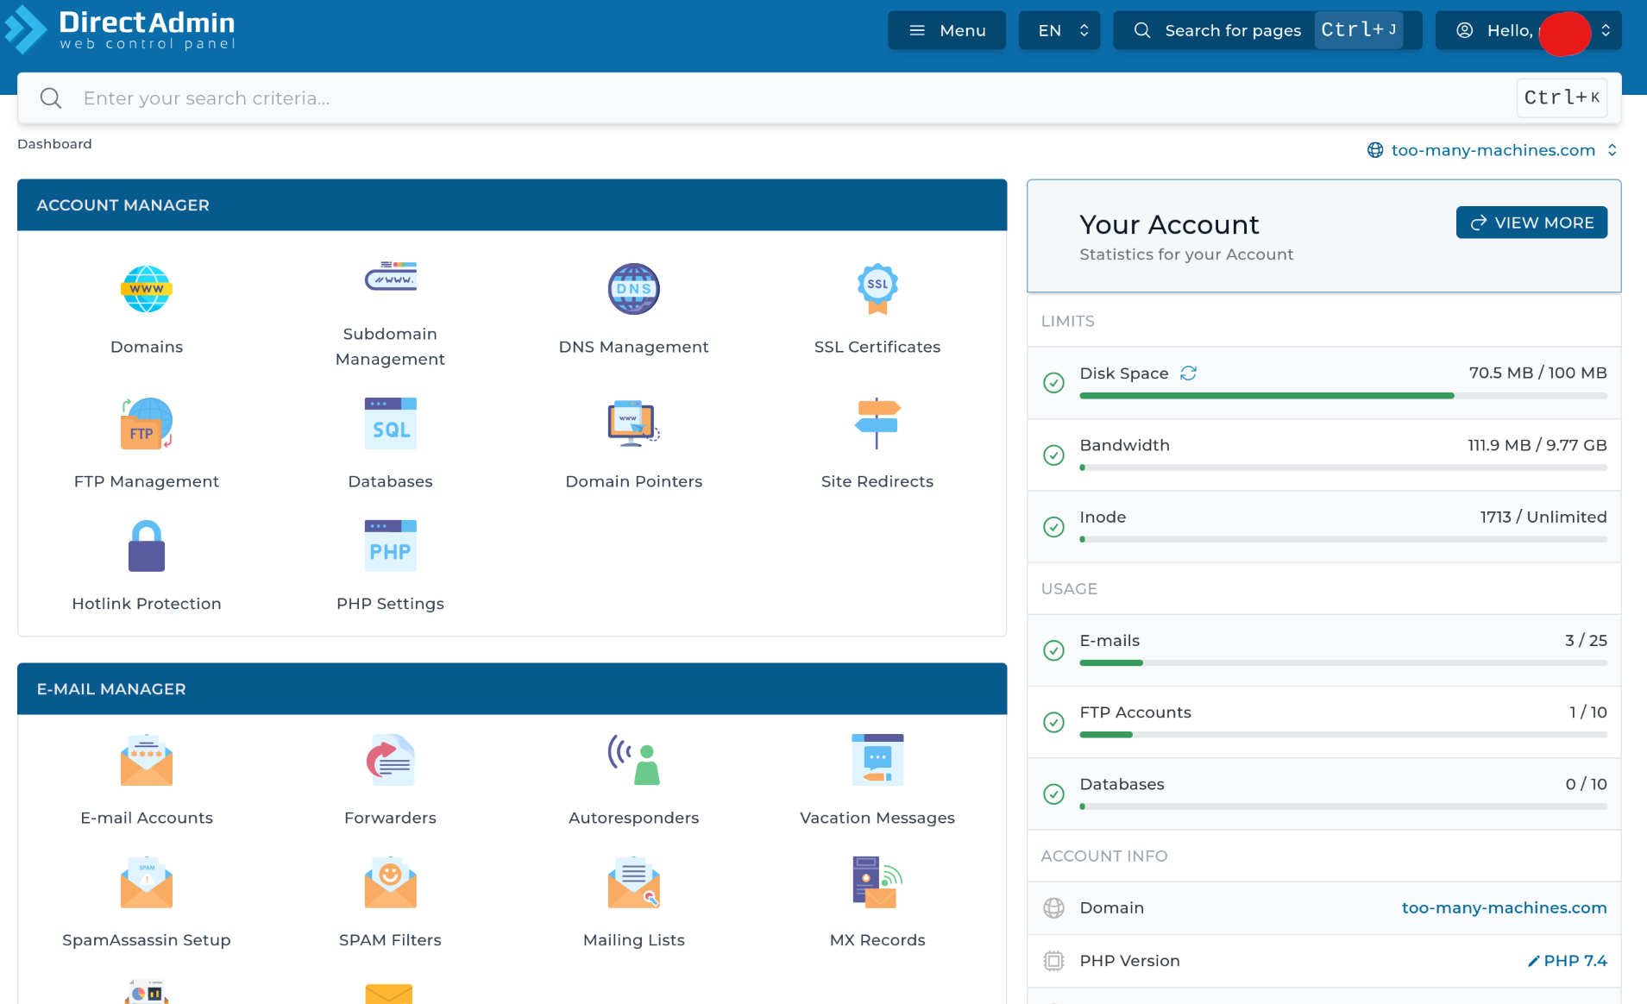
Task: Open Subdomain Management icon
Action: pos(390,277)
